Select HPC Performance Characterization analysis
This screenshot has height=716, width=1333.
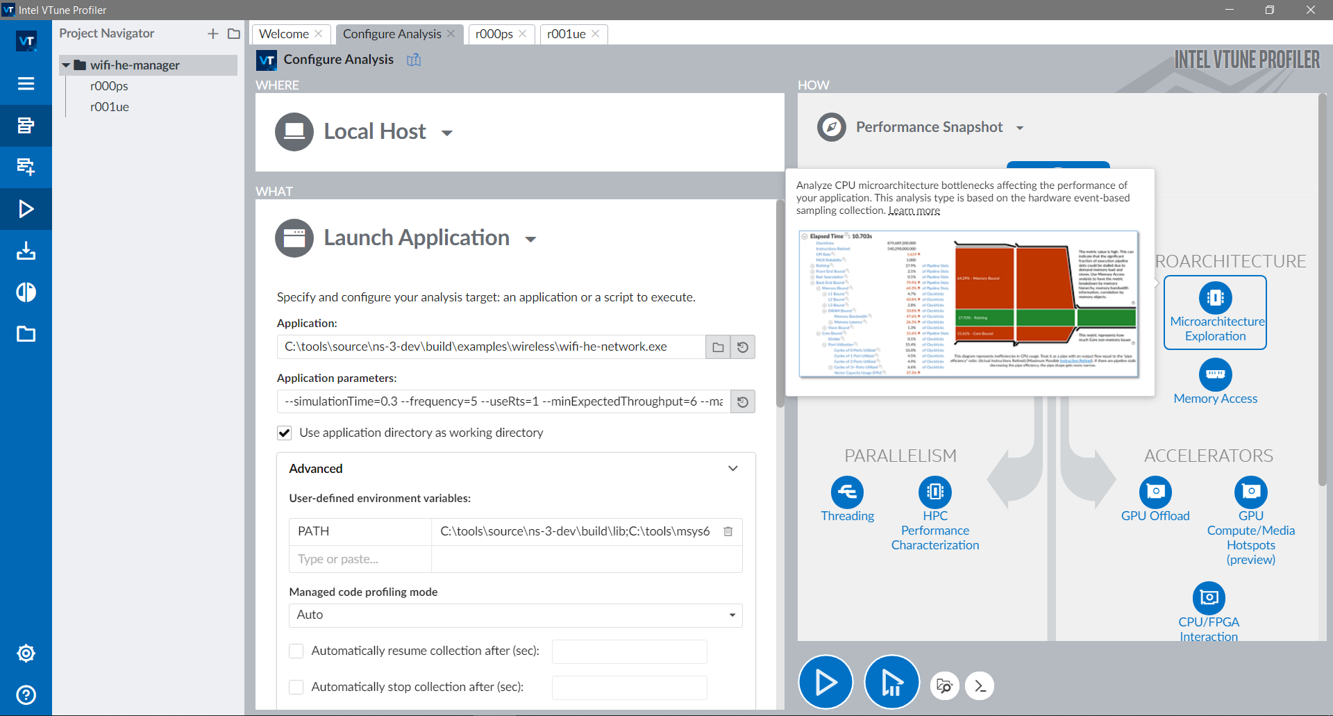pos(934,492)
